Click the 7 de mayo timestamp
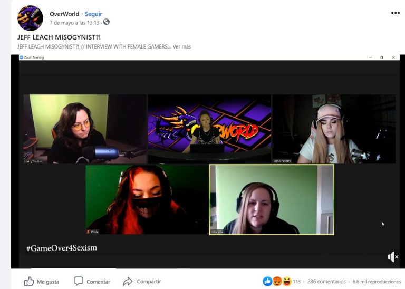 pos(74,23)
